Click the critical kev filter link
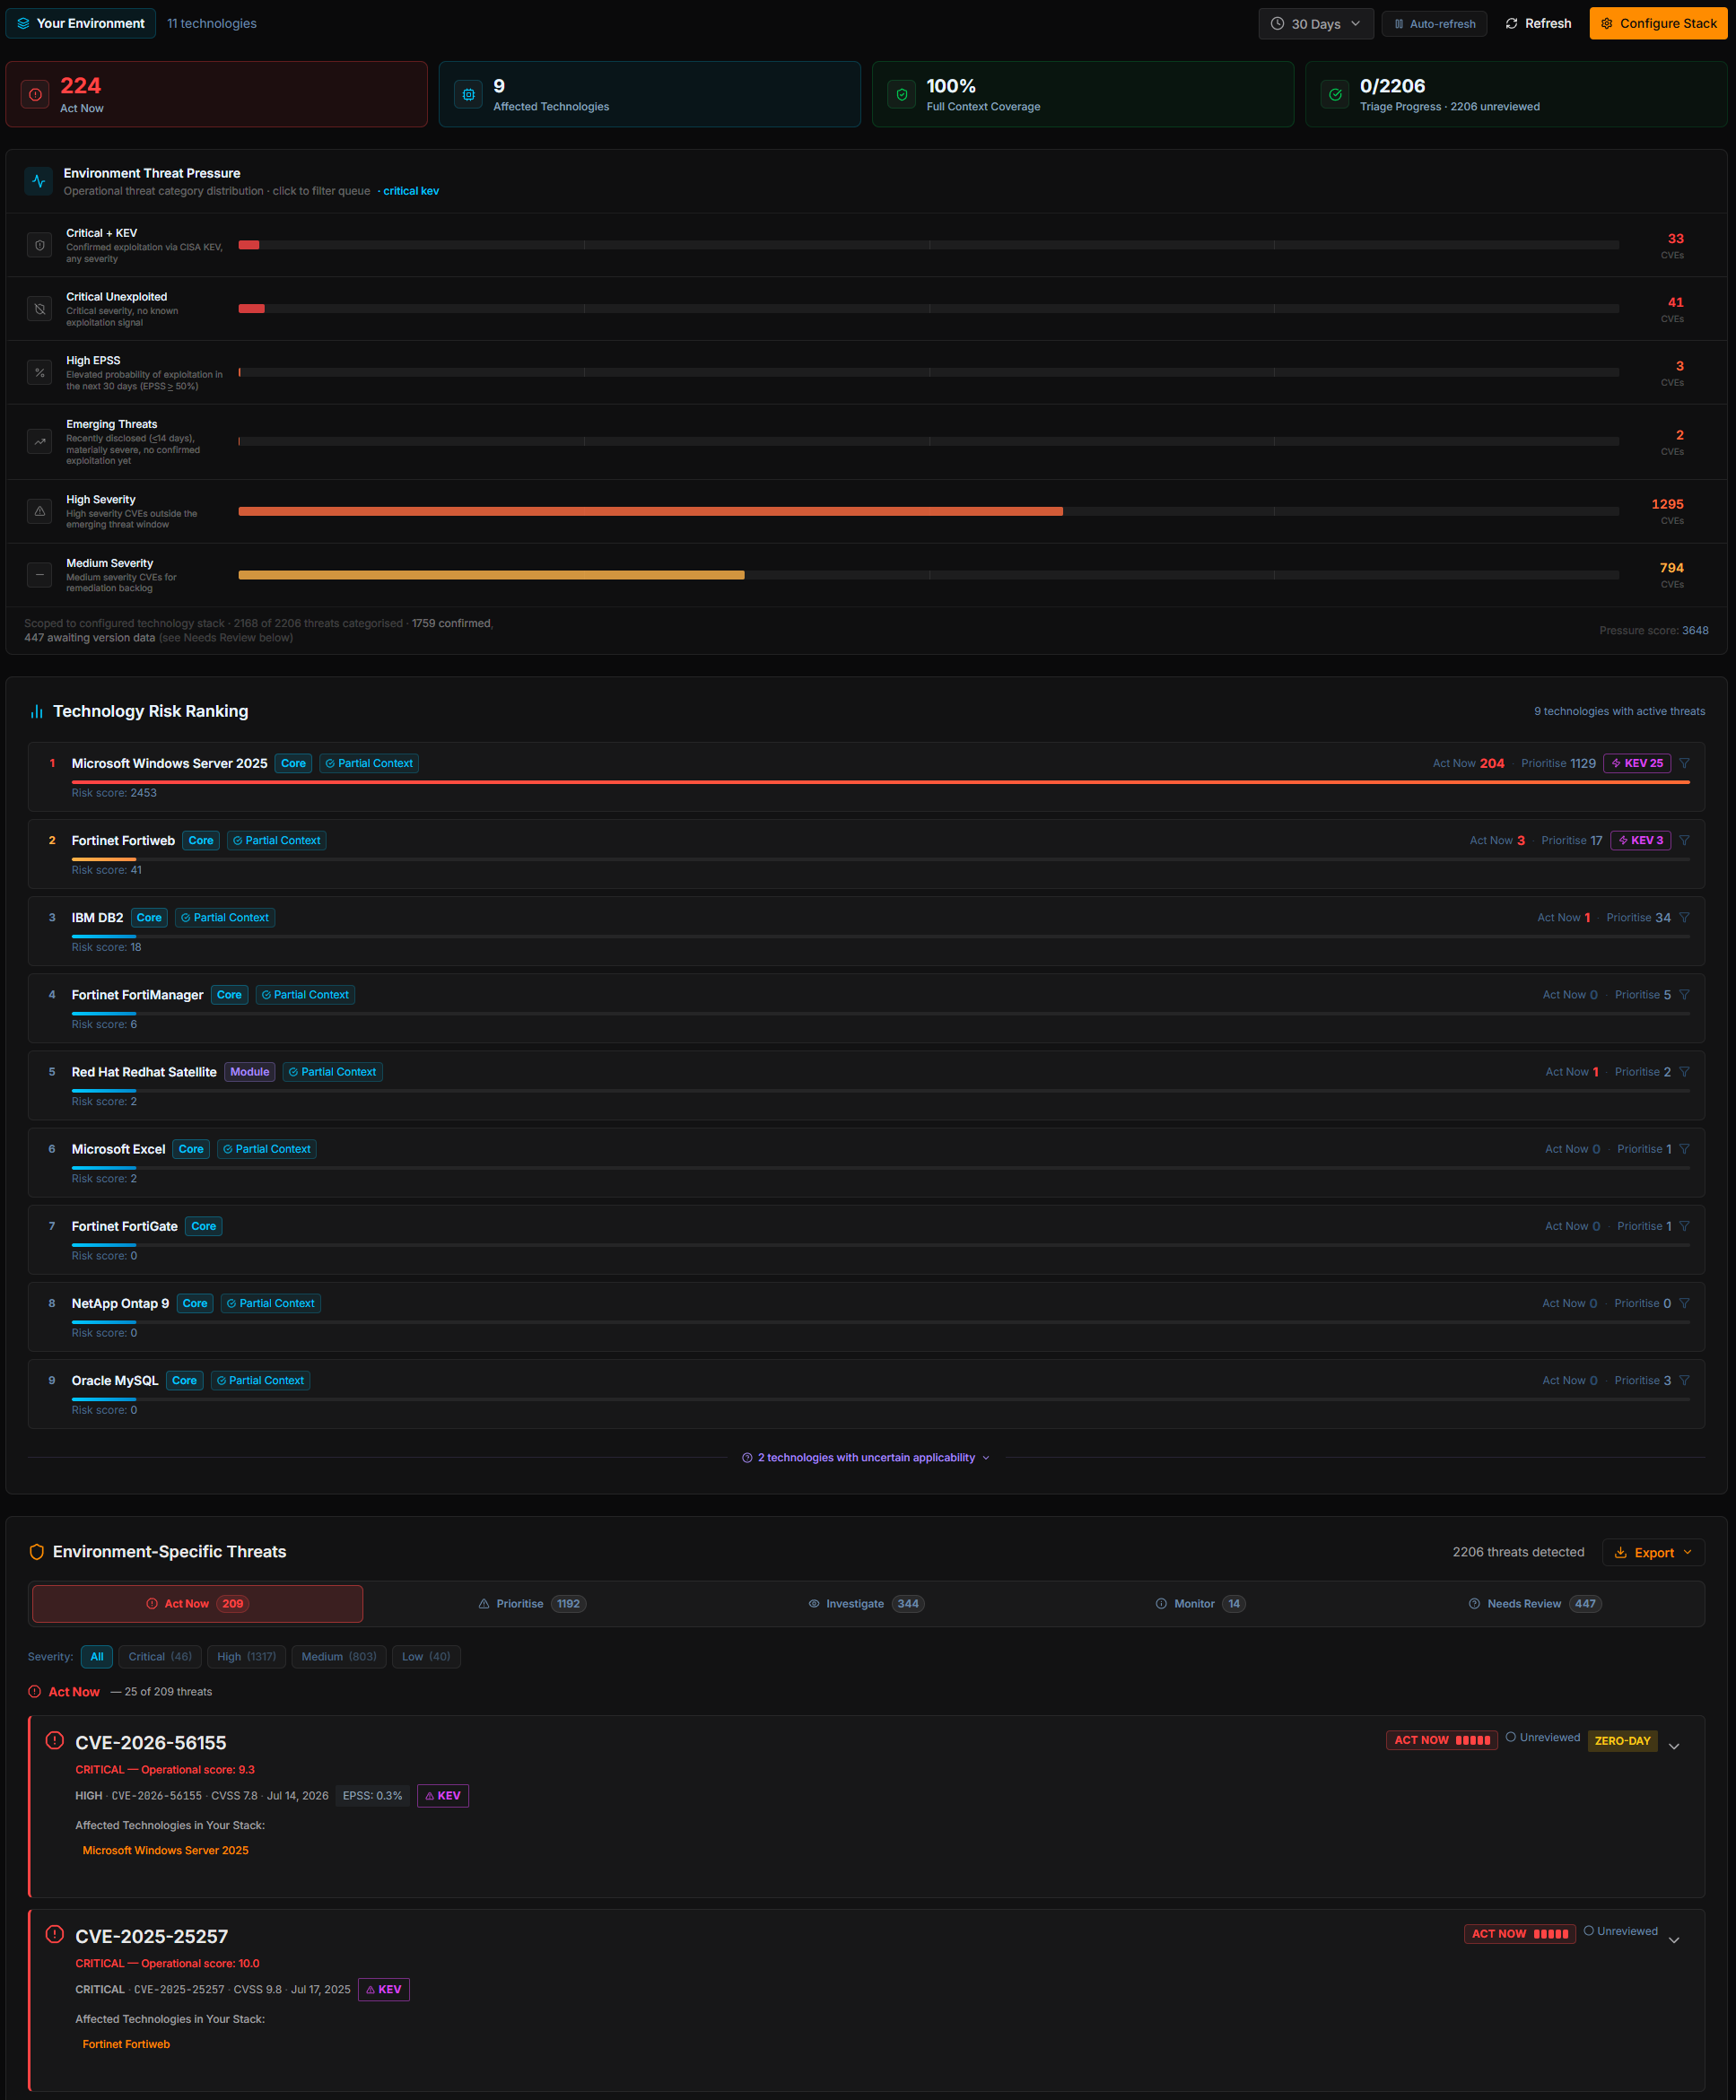Image resolution: width=1736 pixels, height=2100 pixels. point(411,191)
